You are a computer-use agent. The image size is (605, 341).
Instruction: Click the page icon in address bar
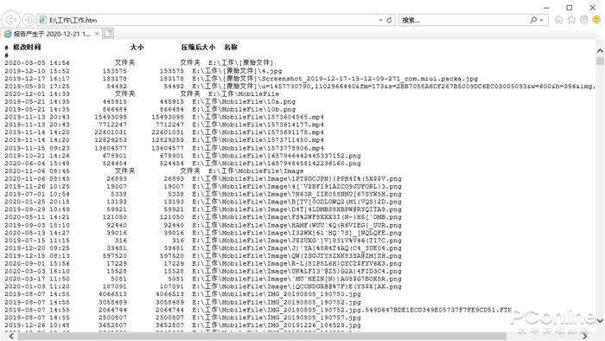[43, 20]
